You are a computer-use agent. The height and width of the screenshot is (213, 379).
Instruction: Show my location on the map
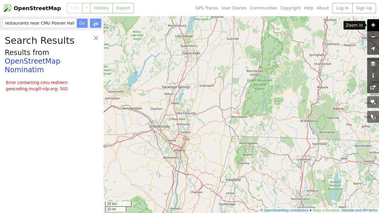[373, 49]
